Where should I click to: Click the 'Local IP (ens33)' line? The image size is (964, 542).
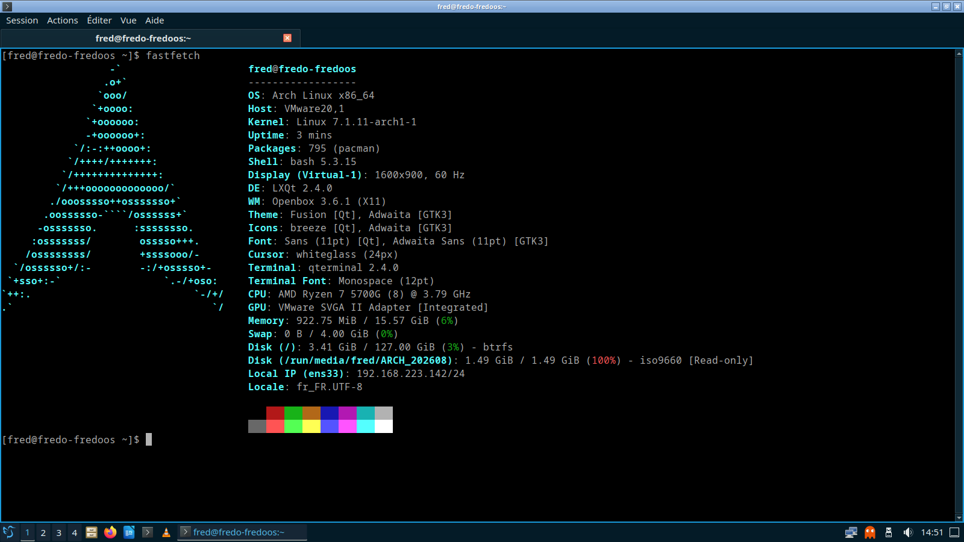(x=356, y=373)
